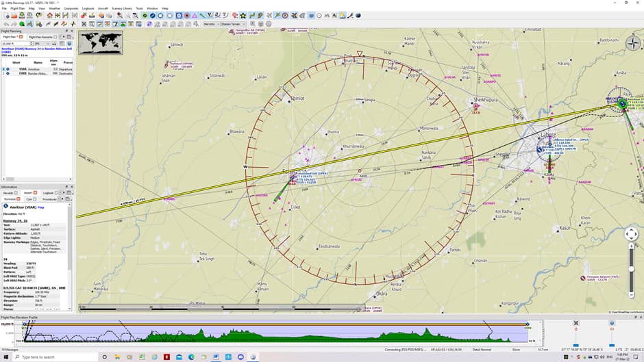Toggle the Jet airways J icon
Viewport: 644px width, 362px height.
[x=217, y=16]
